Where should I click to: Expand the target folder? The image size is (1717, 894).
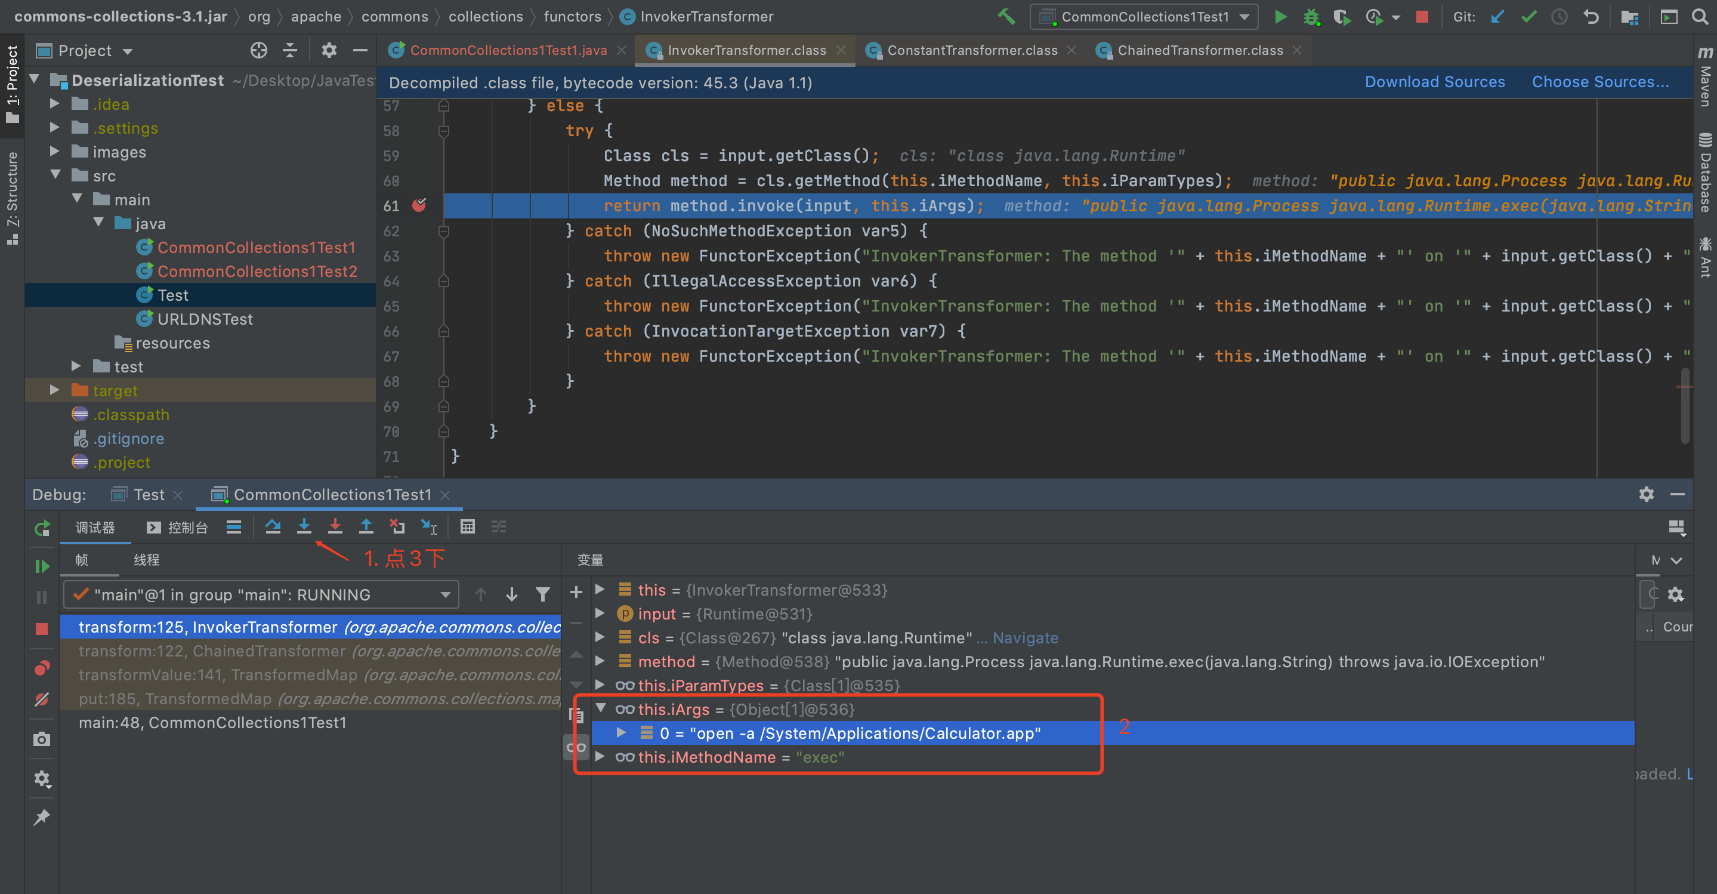55,390
